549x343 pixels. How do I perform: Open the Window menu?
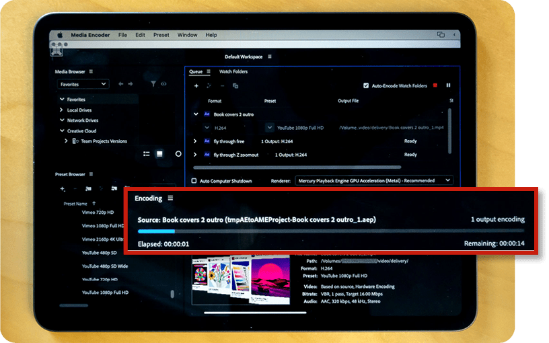pos(187,35)
